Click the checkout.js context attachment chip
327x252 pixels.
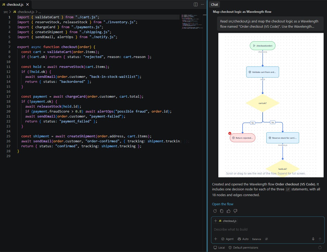tap(225, 221)
